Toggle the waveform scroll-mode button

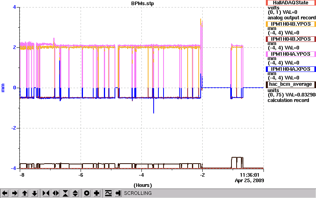[108, 193]
